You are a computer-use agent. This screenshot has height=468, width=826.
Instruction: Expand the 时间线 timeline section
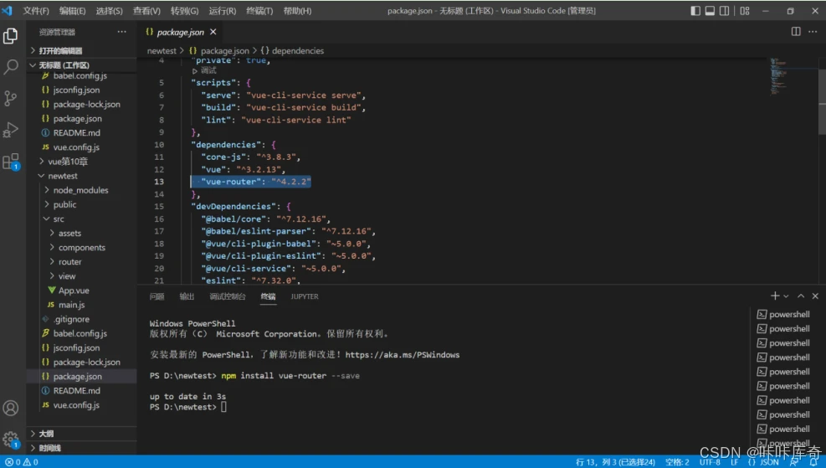pyautogui.click(x=82, y=448)
